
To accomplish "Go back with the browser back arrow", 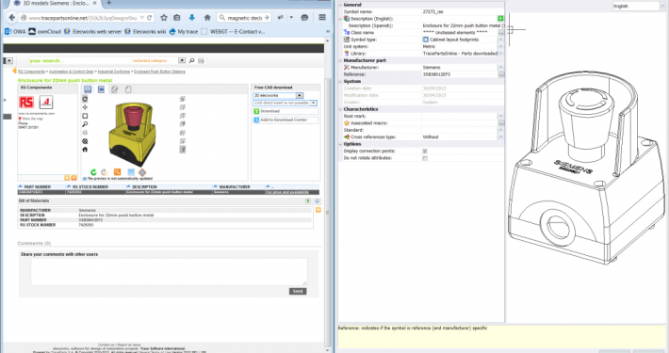I will tap(12, 18).
